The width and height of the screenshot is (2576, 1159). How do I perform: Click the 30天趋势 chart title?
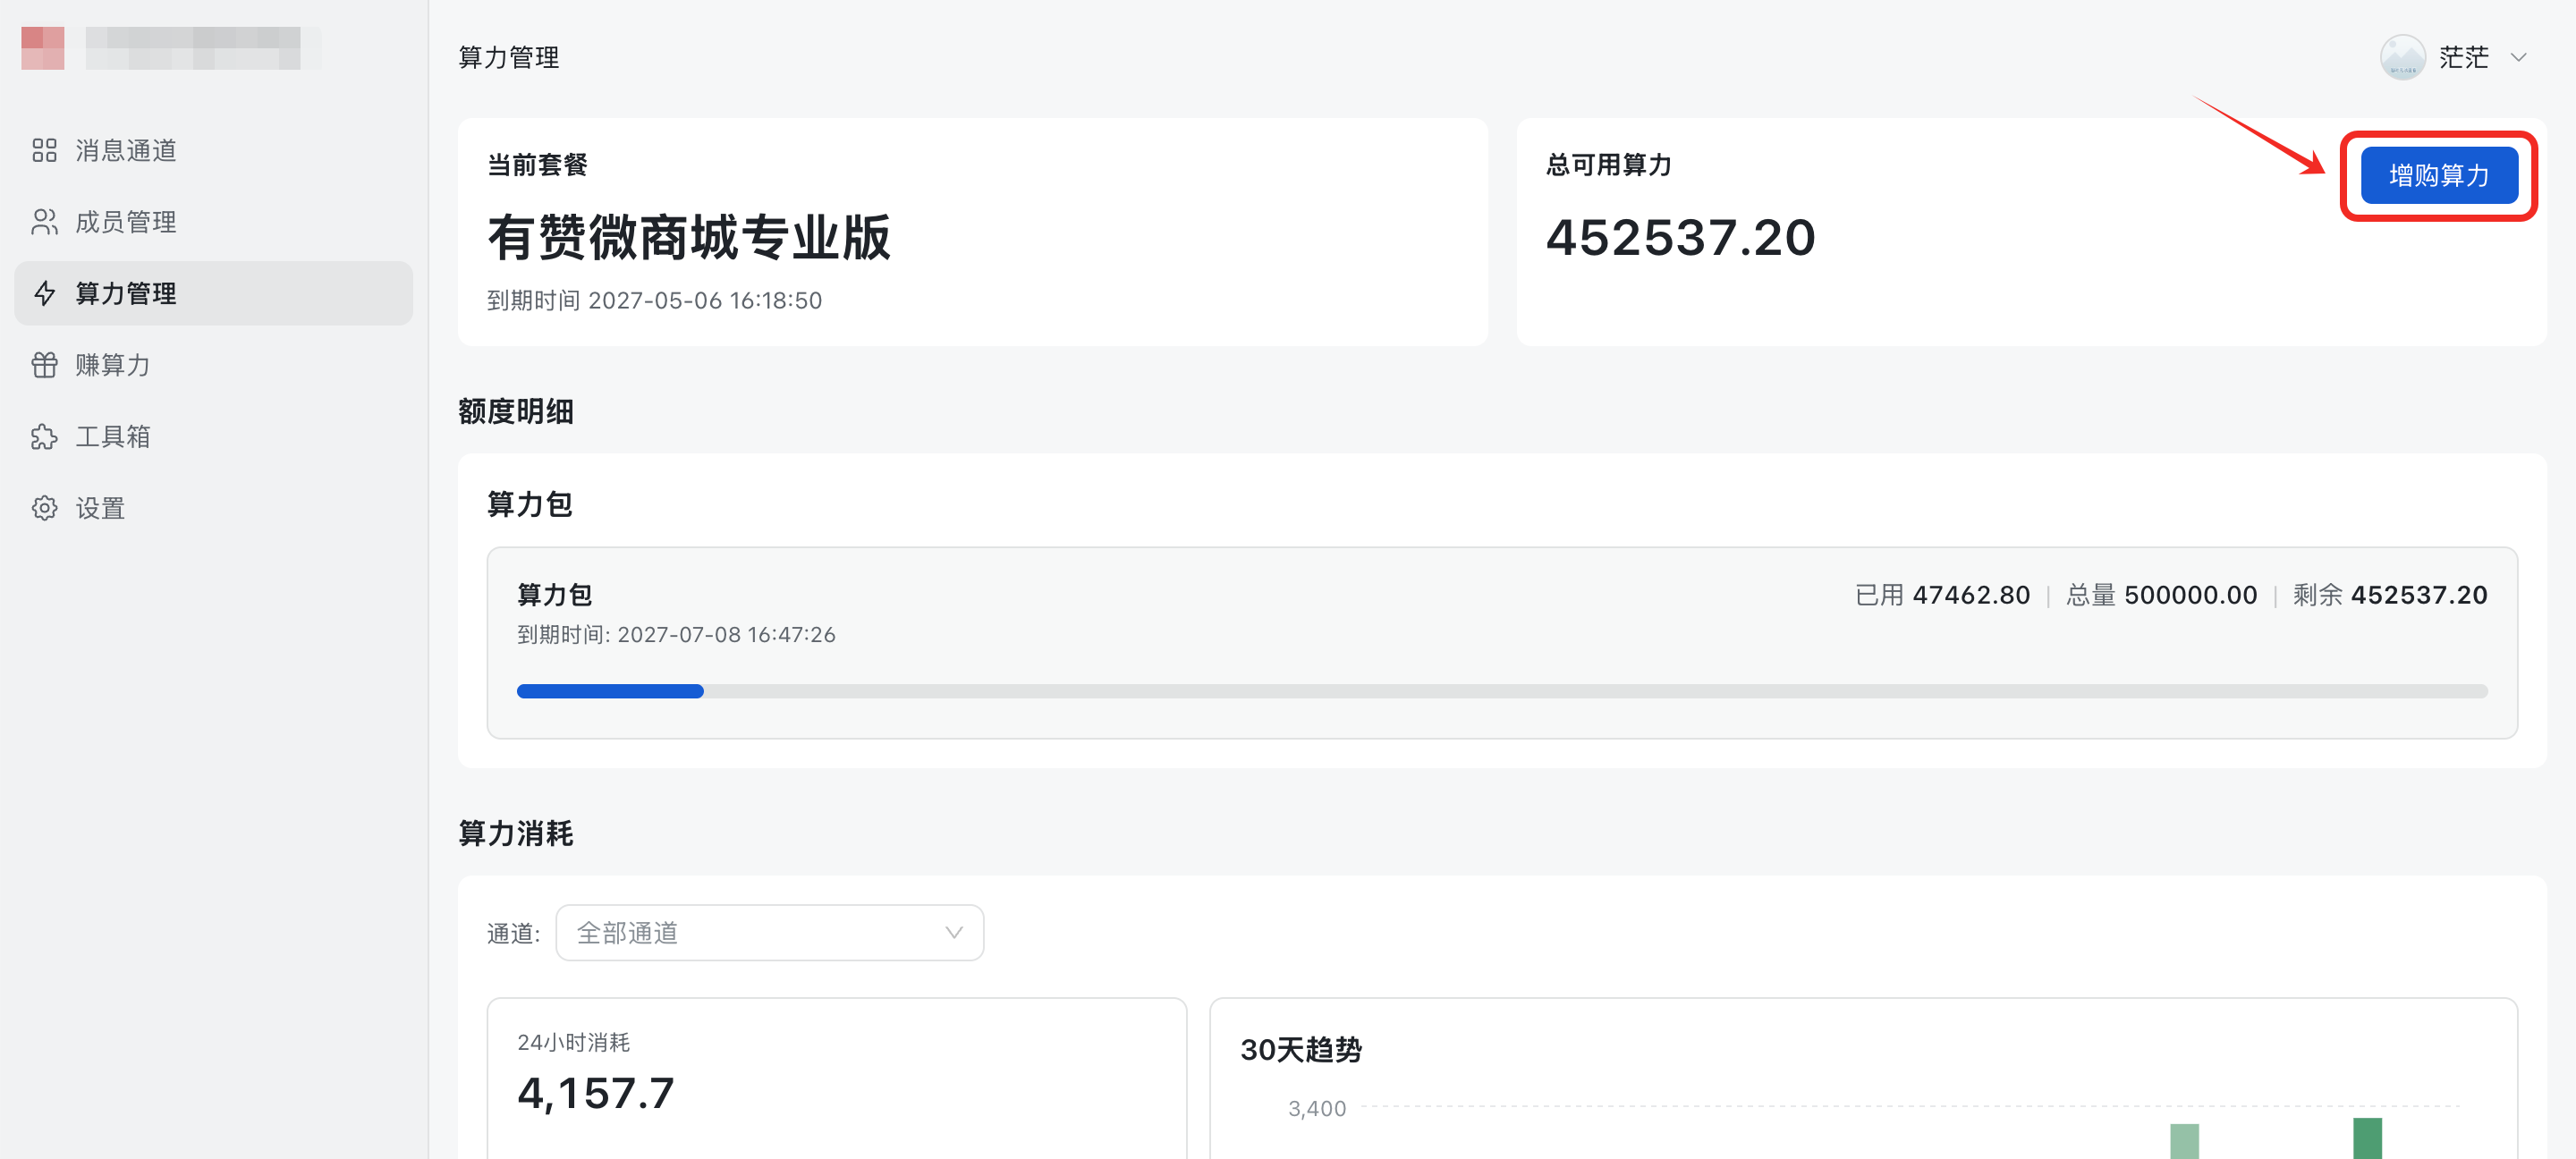tap(1301, 1050)
